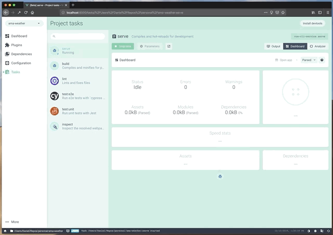
Task: Click the browser back arrow
Action: (6, 12)
